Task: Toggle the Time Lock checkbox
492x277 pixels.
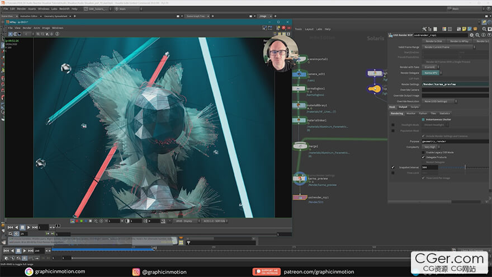Action: click(393, 173)
